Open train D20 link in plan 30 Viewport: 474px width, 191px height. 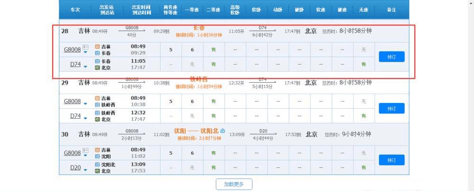(x=75, y=167)
